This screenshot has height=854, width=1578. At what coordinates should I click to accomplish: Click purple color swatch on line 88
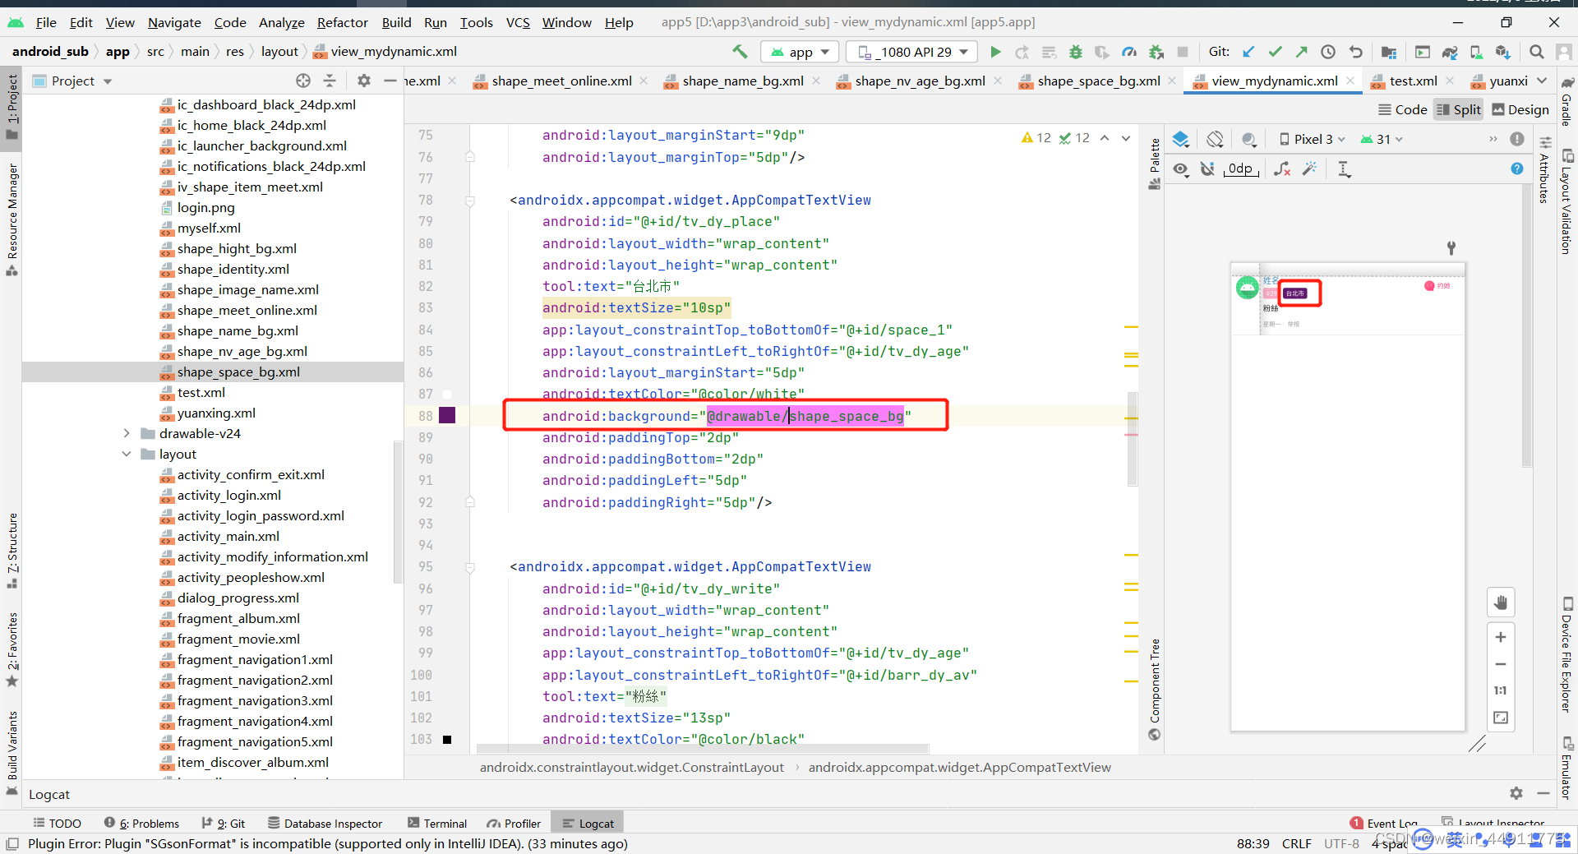[447, 415]
